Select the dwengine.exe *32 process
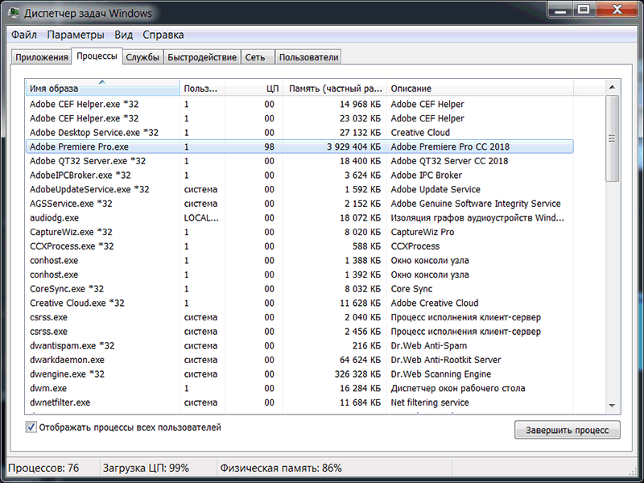This screenshot has height=483, width=644. point(299,374)
